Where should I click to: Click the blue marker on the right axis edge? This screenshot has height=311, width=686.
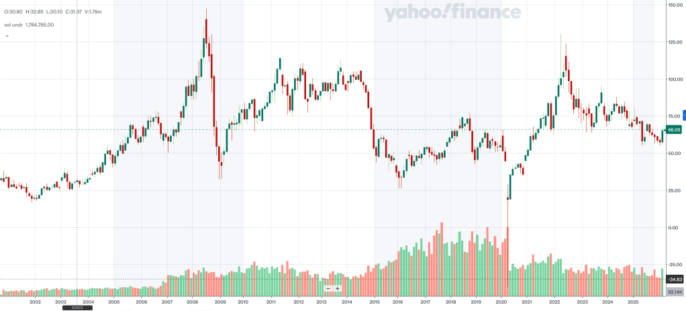pos(684,115)
